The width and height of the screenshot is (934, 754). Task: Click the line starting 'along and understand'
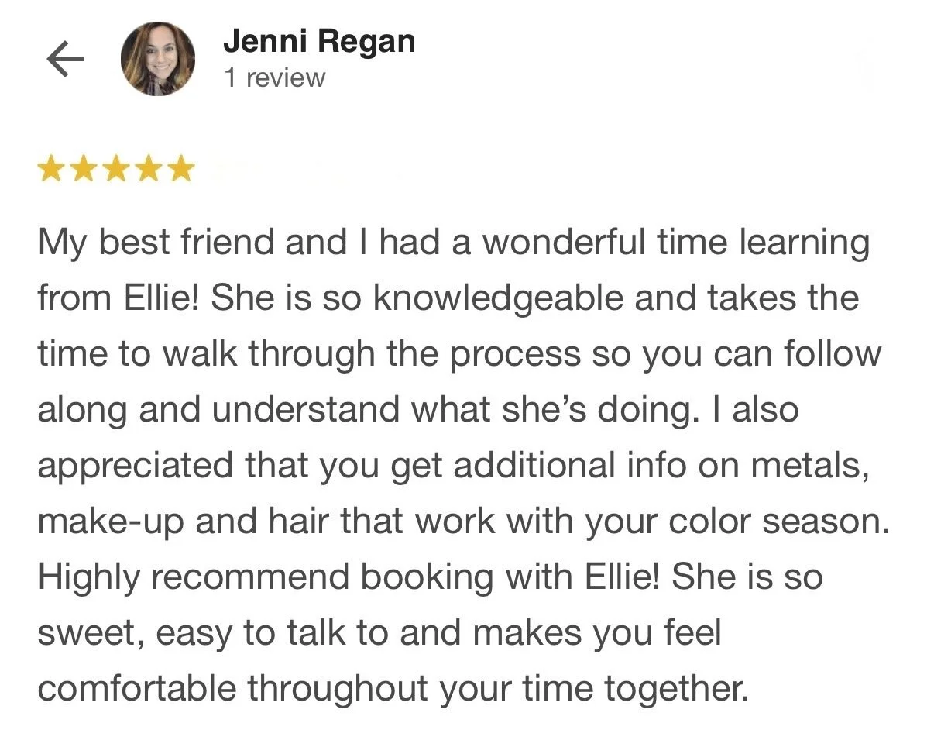[417, 411]
